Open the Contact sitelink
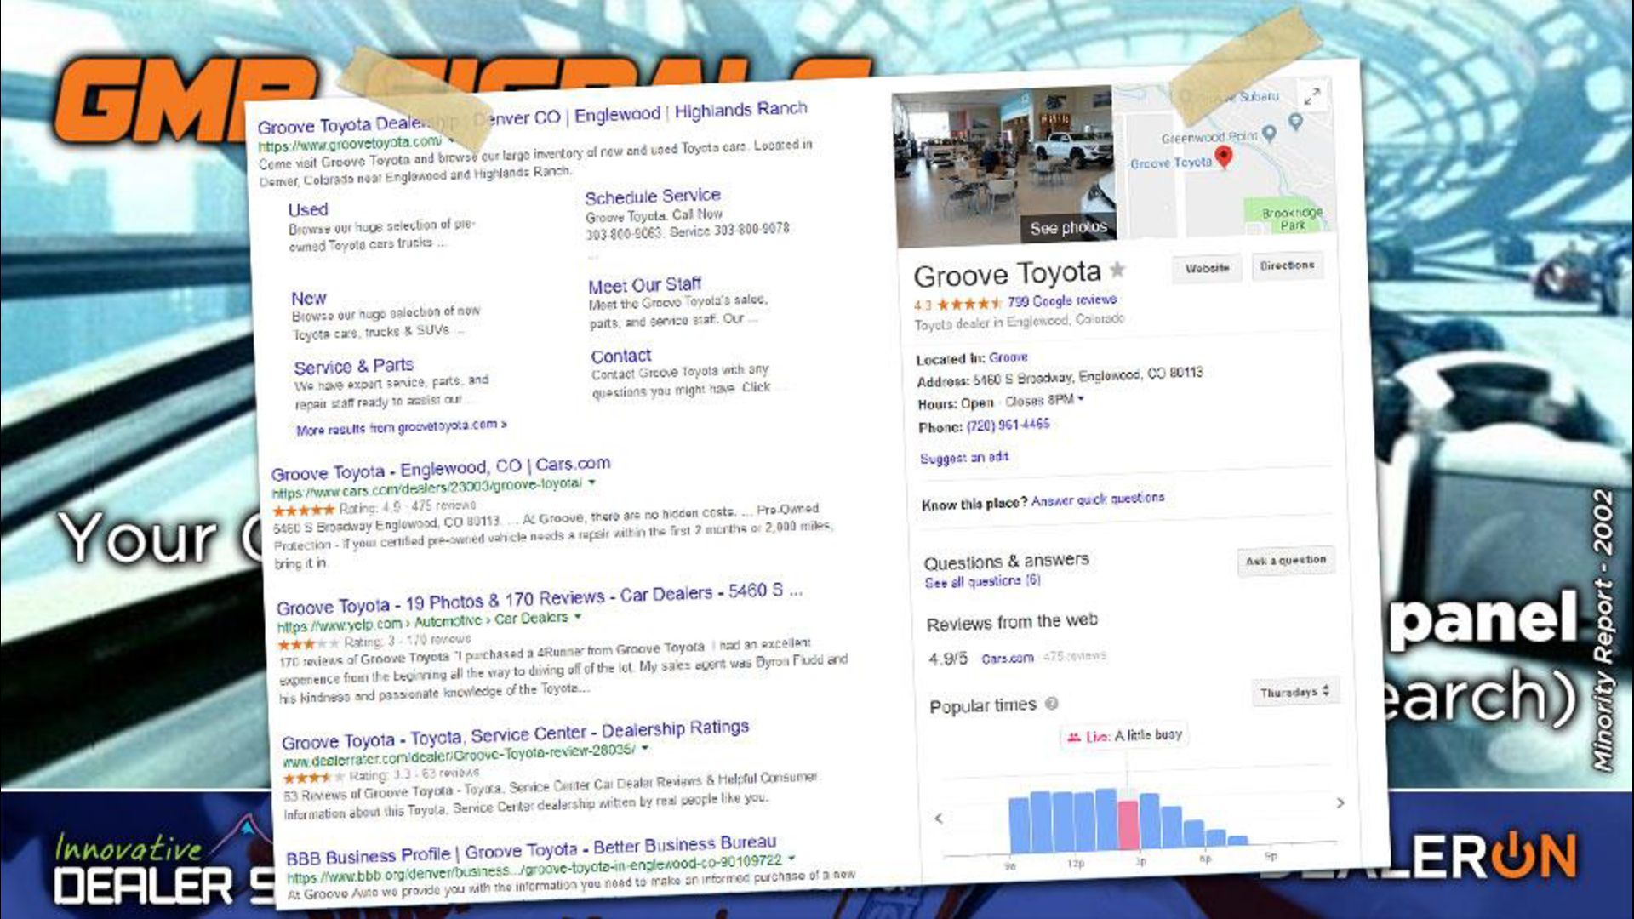 (621, 356)
